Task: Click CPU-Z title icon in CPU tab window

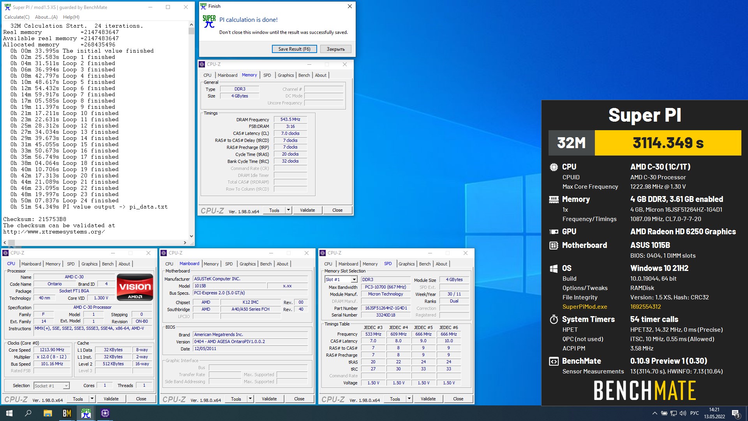Action: pyautogui.click(x=5, y=253)
